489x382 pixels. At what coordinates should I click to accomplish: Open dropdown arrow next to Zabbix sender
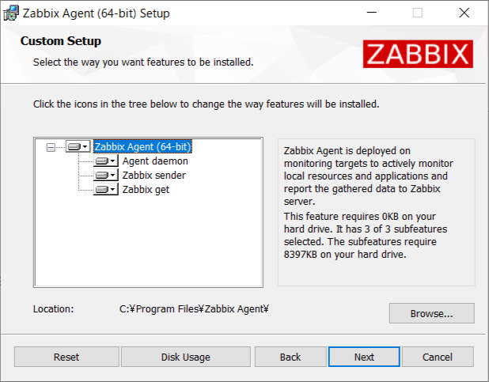coord(113,176)
